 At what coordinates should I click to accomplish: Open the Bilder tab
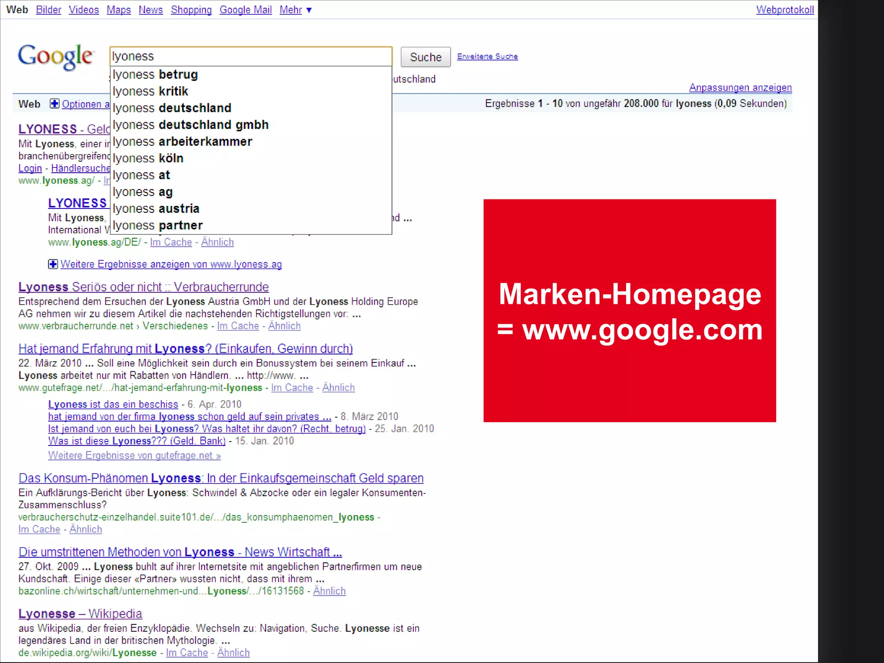tap(48, 9)
